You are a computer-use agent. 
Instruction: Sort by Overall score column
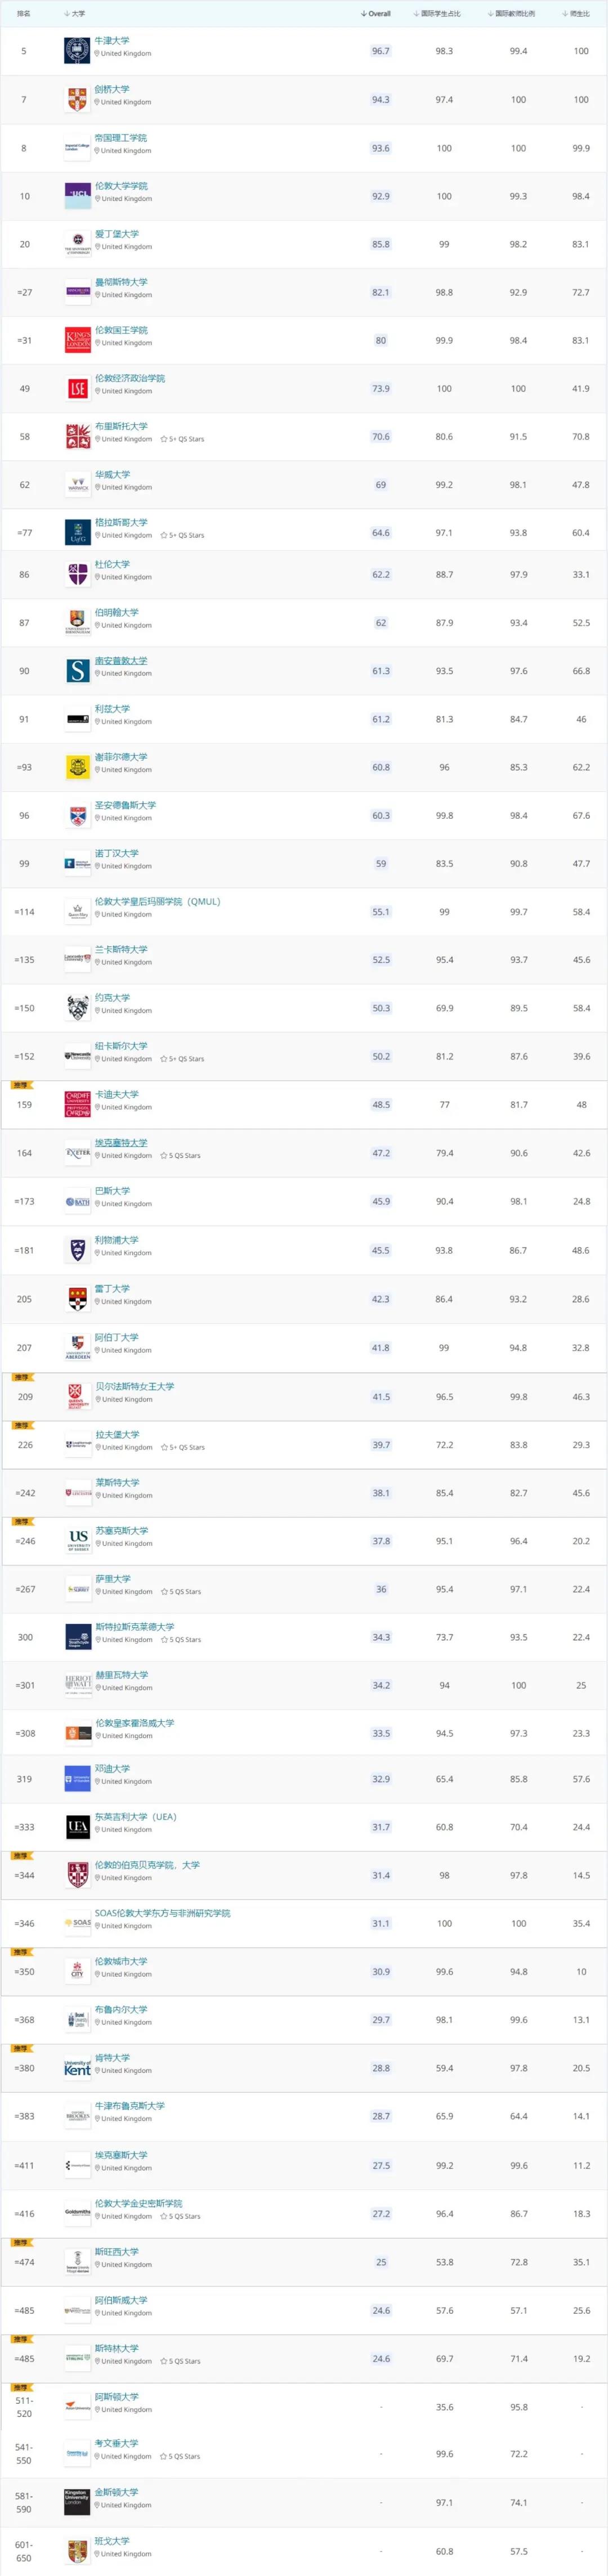376,14
